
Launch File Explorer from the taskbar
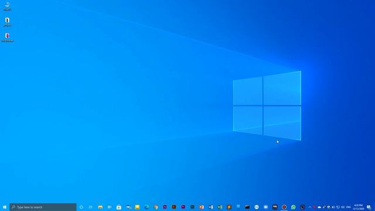point(100,207)
